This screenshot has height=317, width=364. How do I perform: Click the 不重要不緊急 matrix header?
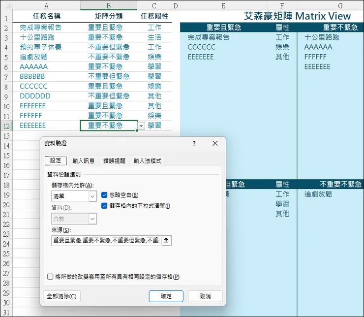pyautogui.click(x=340, y=184)
